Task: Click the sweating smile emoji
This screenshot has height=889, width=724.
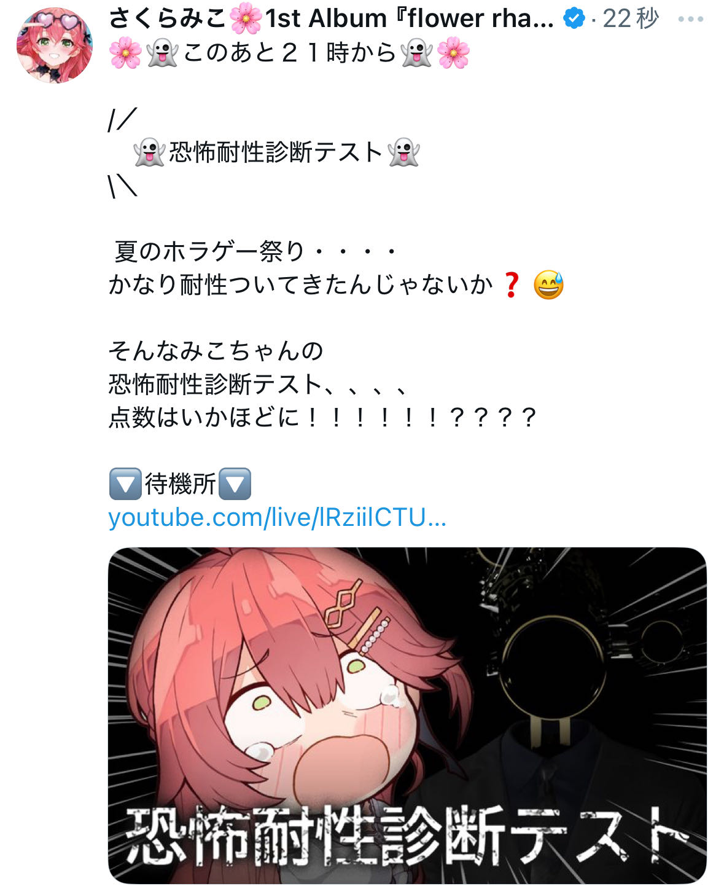Action: [548, 285]
